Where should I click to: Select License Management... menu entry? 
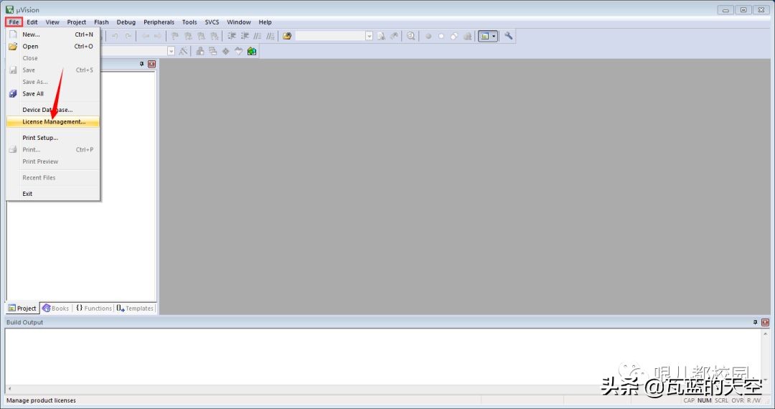point(53,121)
